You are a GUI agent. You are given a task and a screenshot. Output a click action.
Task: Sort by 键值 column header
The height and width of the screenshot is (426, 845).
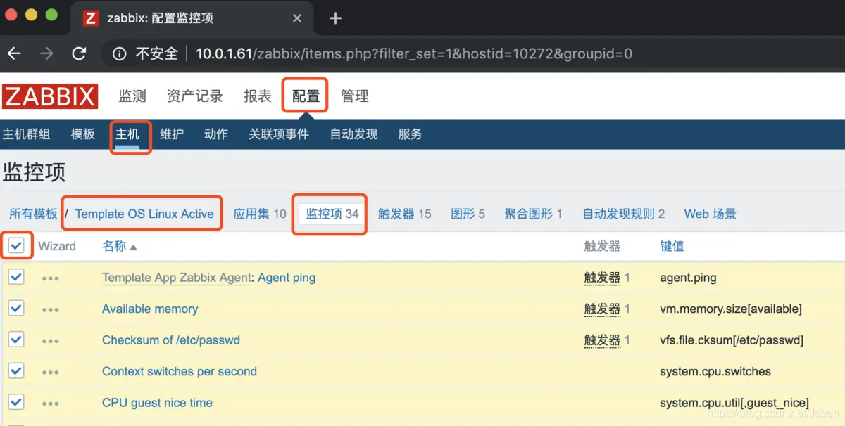(x=672, y=246)
